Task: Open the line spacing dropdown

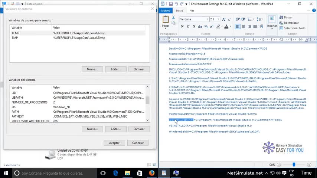Action: point(260,19)
